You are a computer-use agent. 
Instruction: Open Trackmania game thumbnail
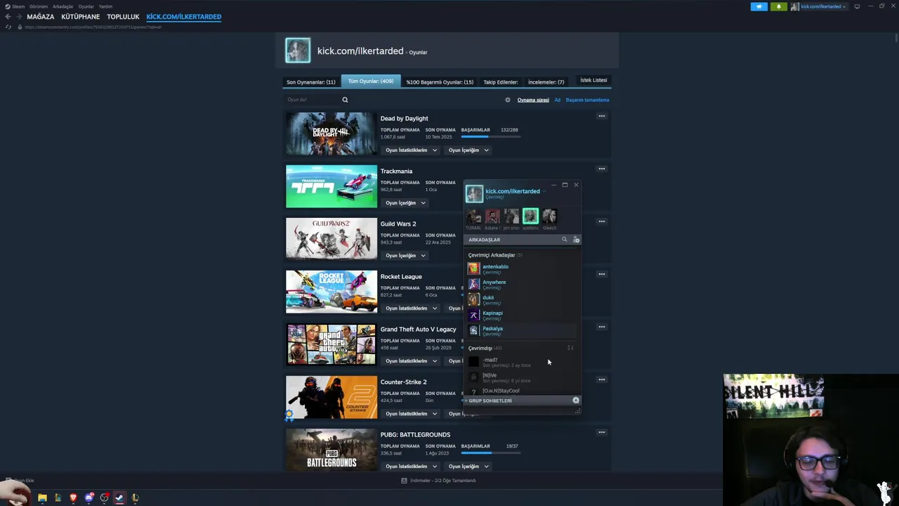click(332, 186)
